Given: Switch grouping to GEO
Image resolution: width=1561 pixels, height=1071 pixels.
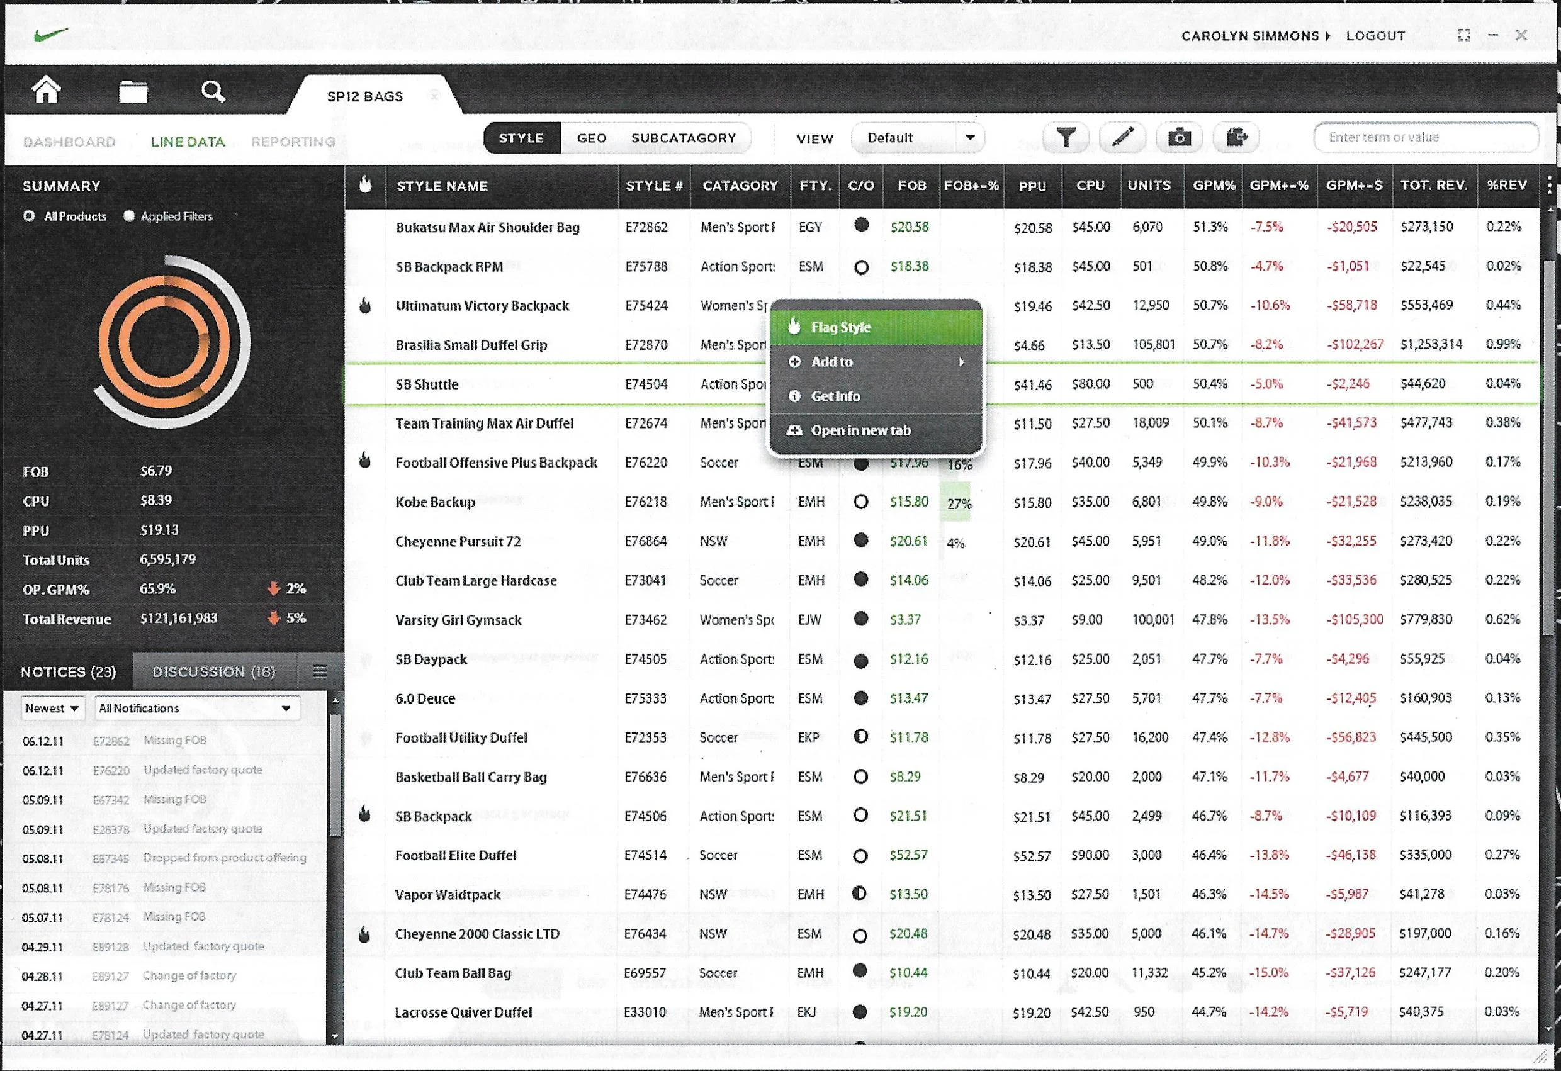Looking at the screenshot, I should tap(592, 138).
